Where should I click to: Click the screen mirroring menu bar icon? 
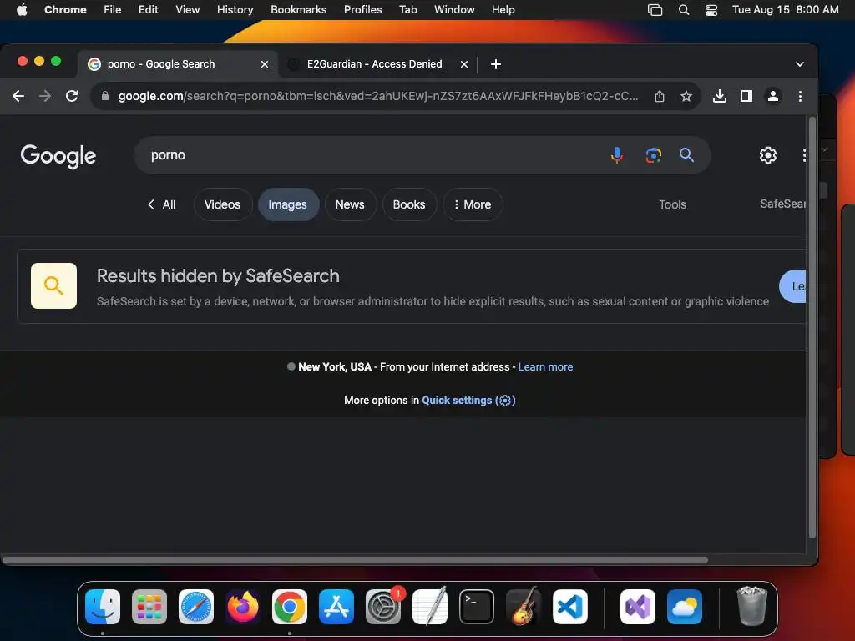pyautogui.click(x=655, y=10)
